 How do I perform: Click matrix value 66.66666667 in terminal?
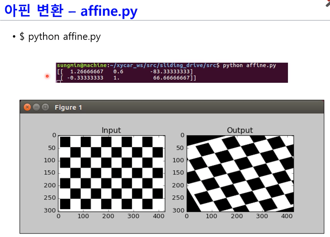coord(171,78)
